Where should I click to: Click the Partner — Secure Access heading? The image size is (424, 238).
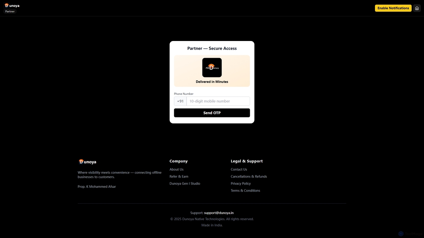click(x=212, y=48)
